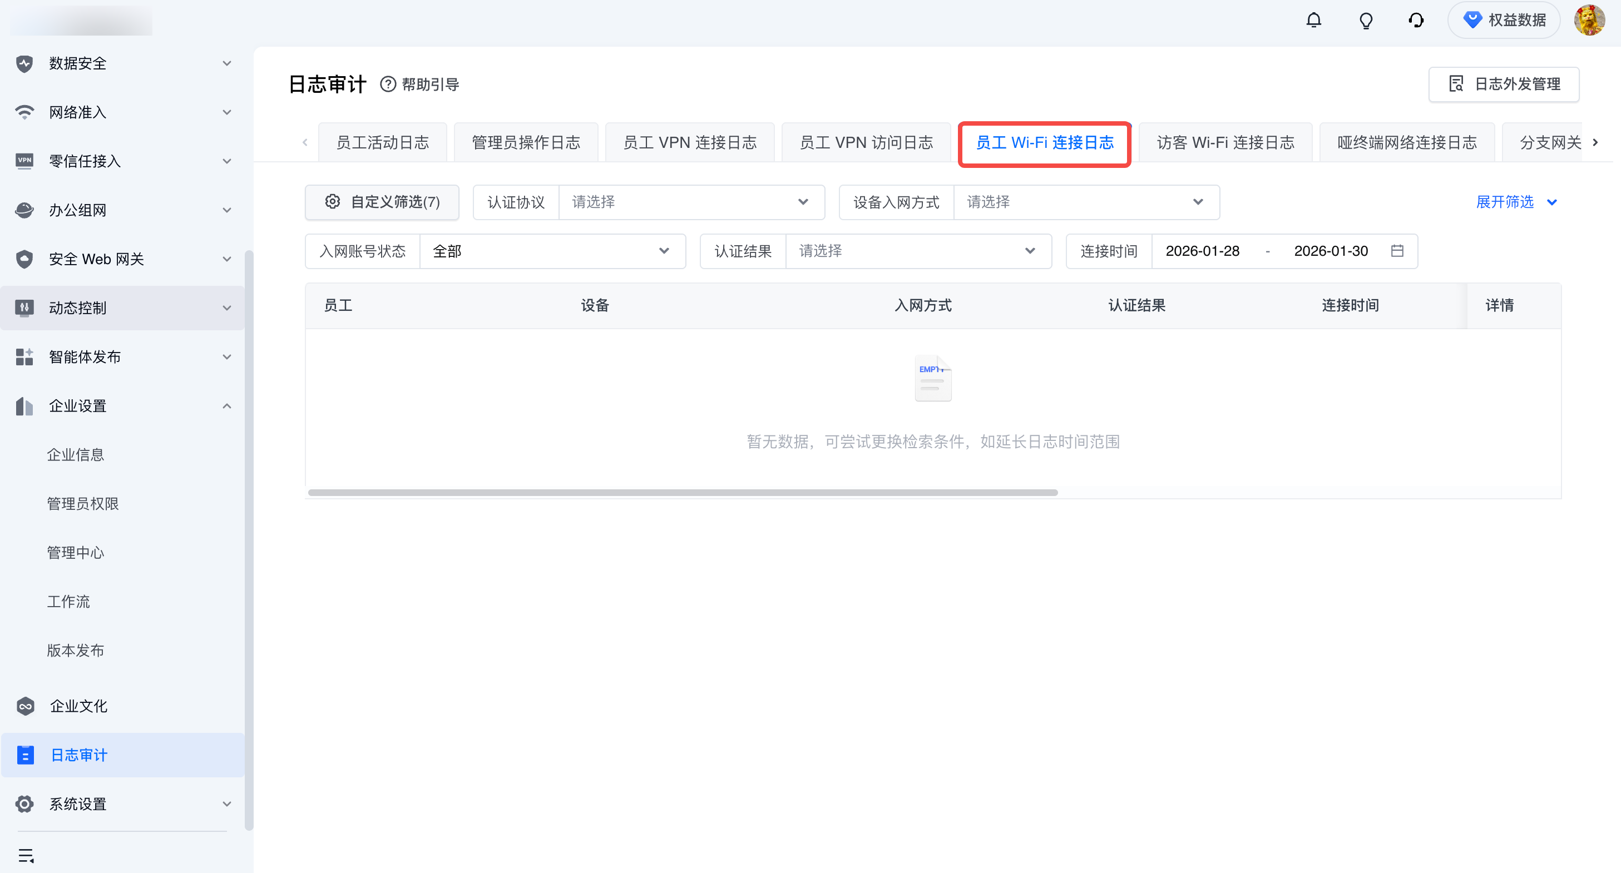Click the 日志外发管理 document search icon

(1456, 85)
